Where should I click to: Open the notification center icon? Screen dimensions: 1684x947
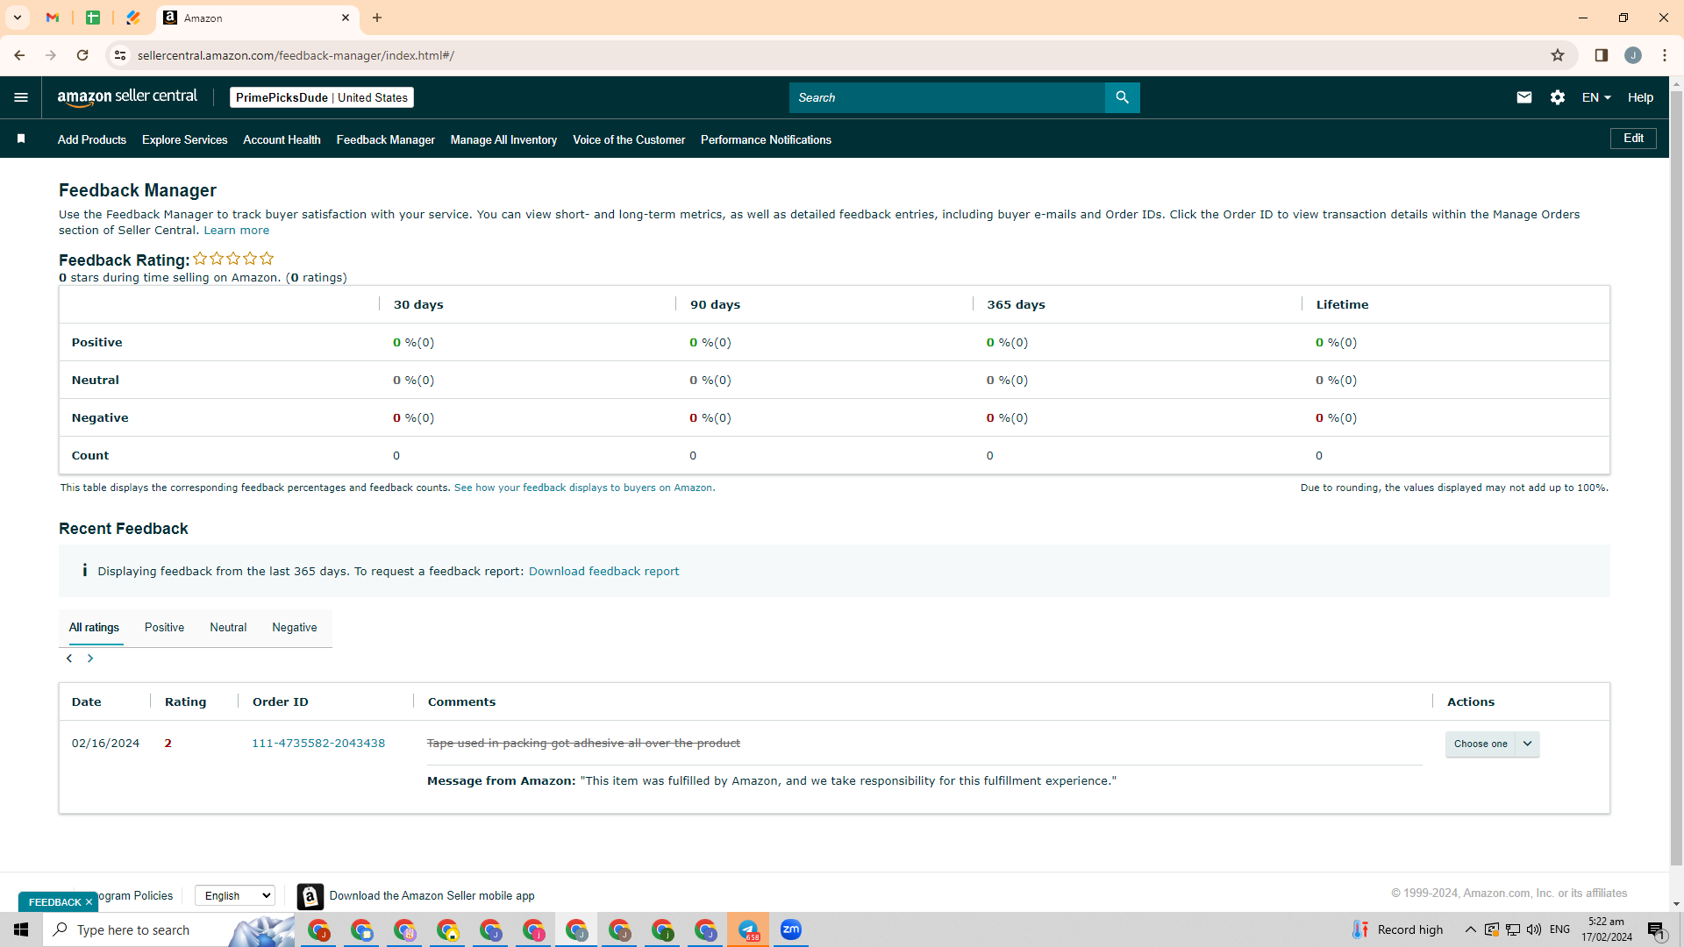pyautogui.click(x=1656, y=929)
